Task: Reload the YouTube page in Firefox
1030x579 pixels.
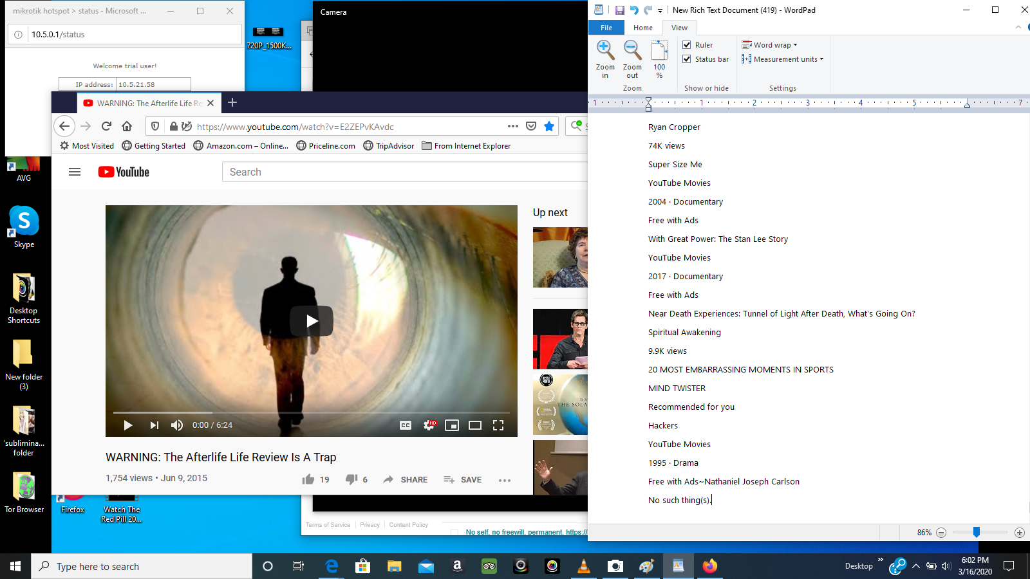Action: click(x=107, y=126)
